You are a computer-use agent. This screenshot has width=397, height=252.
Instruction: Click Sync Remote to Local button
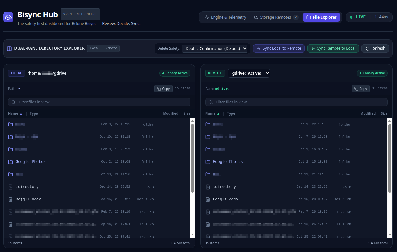coord(333,48)
